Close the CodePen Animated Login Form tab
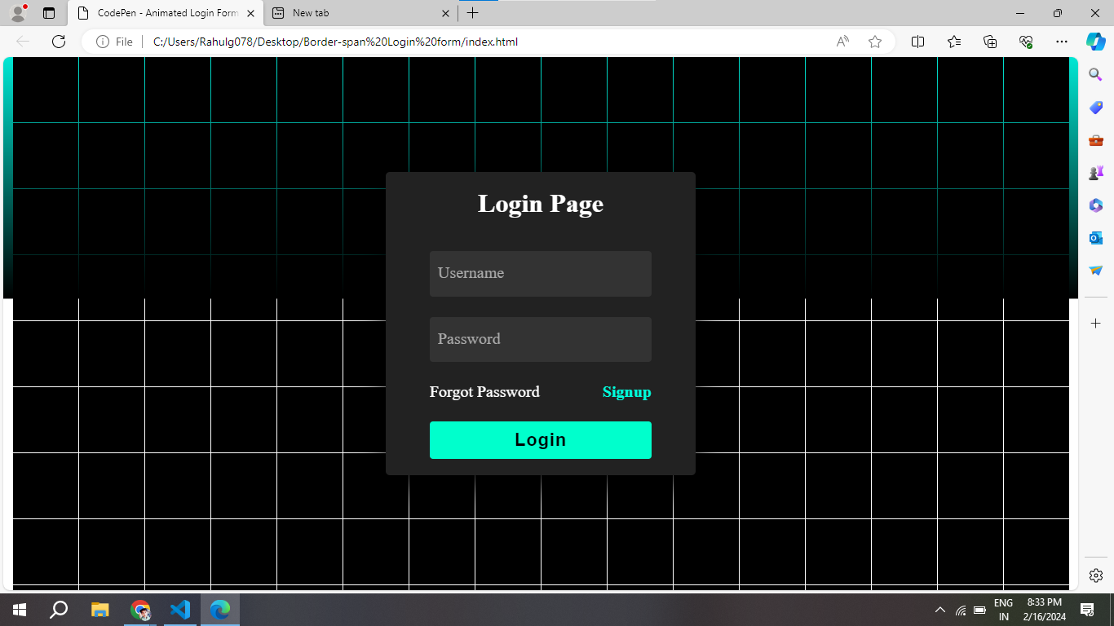 click(x=250, y=13)
